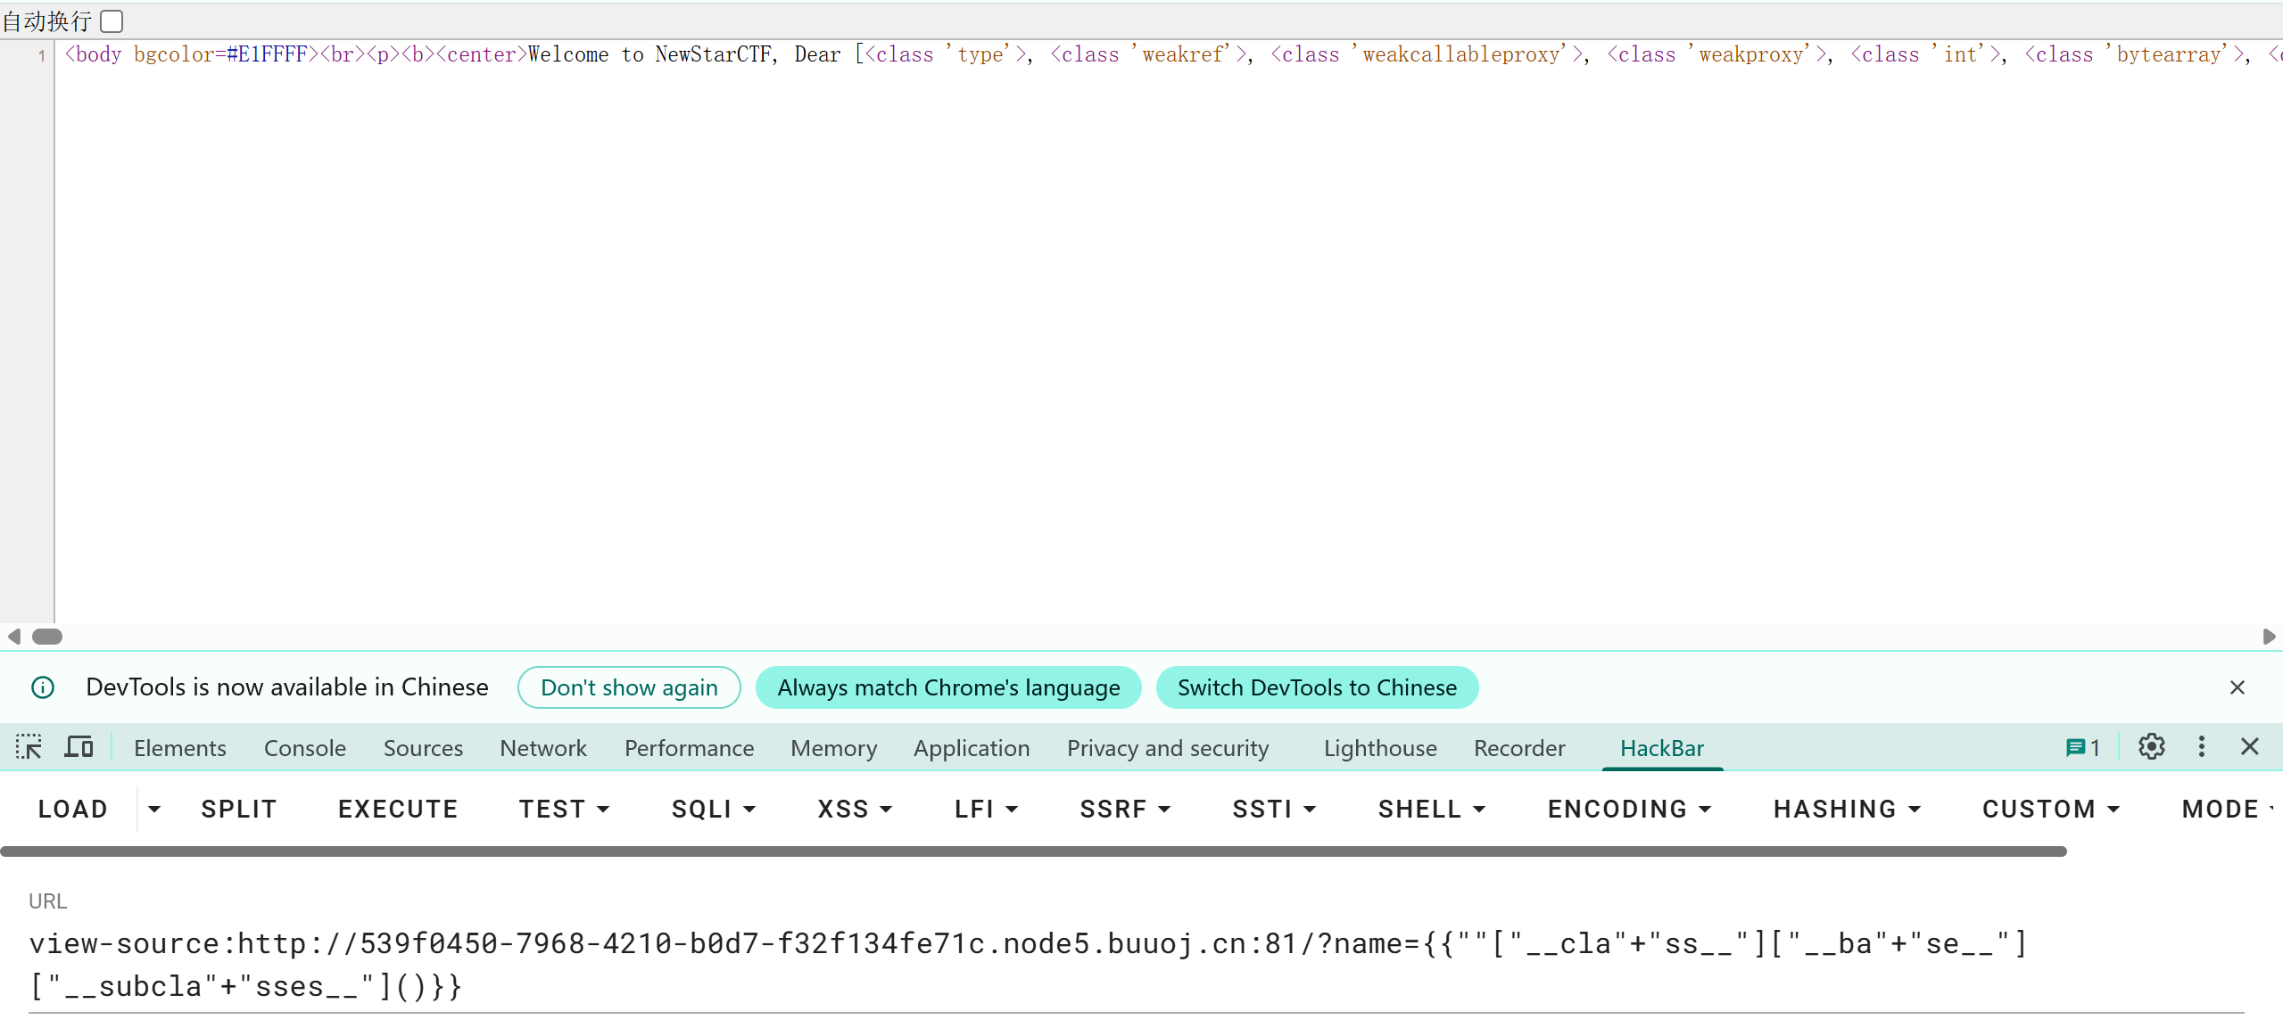Open DevTools settings gear
2283x1028 pixels.
(x=2151, y=747)
